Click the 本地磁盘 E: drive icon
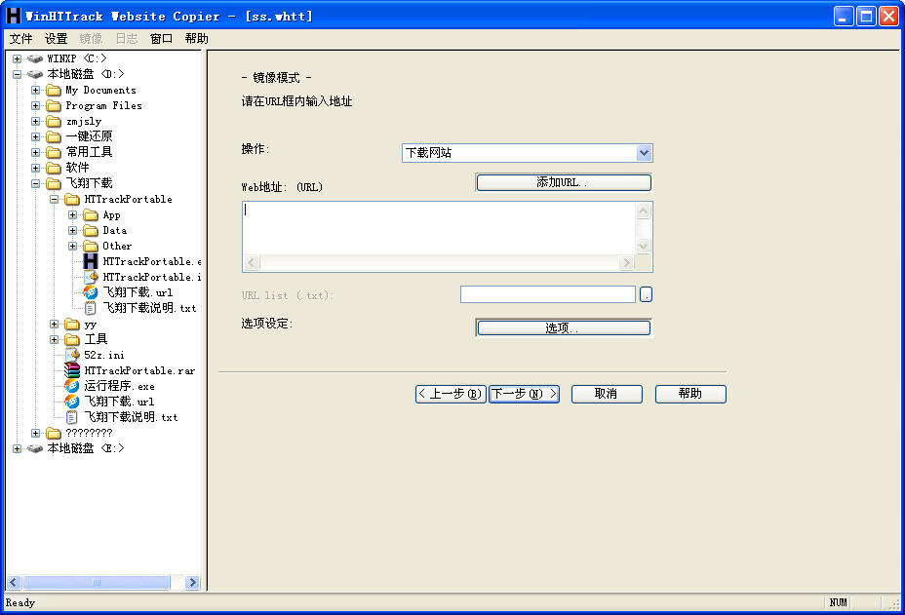905x615 pixels. coord(35,448)
